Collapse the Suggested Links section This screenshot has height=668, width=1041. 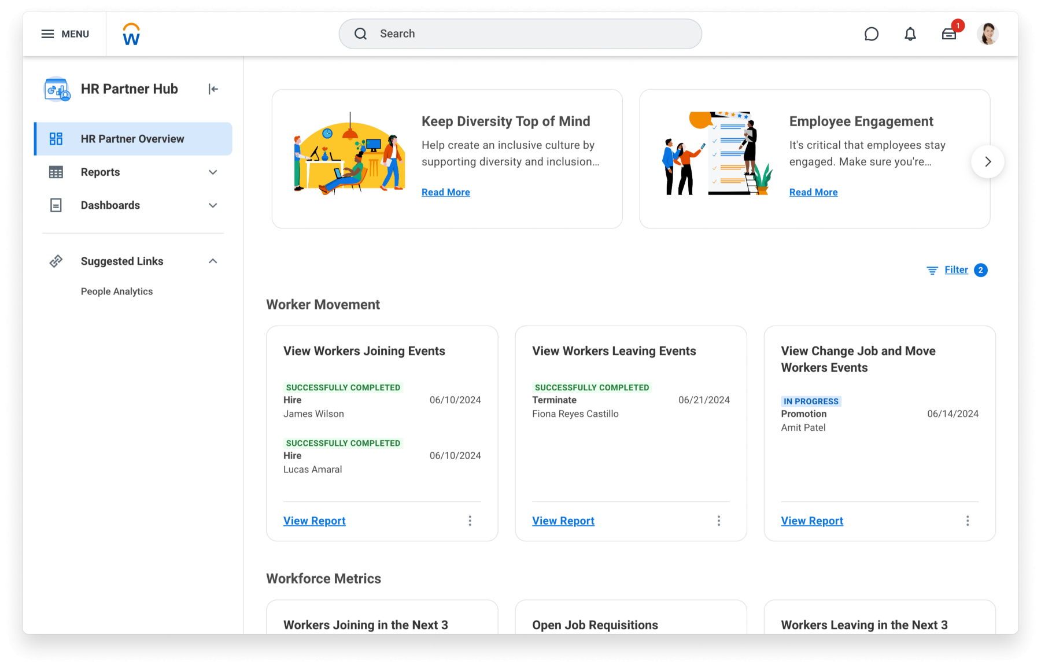coord(213,261)
